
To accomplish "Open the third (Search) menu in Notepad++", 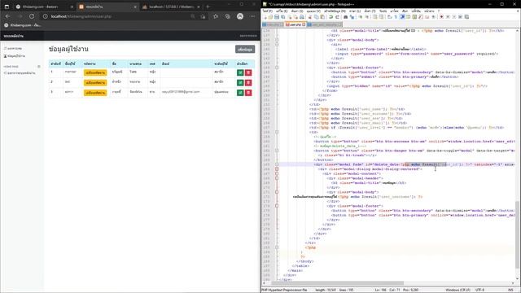I will (296, 11).
